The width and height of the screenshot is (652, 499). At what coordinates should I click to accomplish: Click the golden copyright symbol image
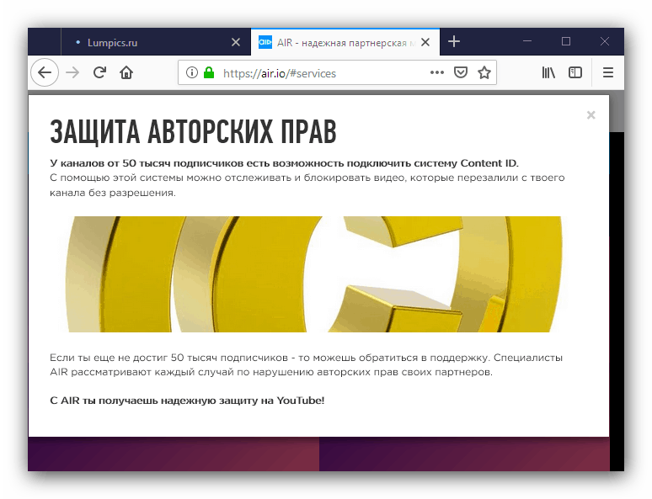point(314,274)
